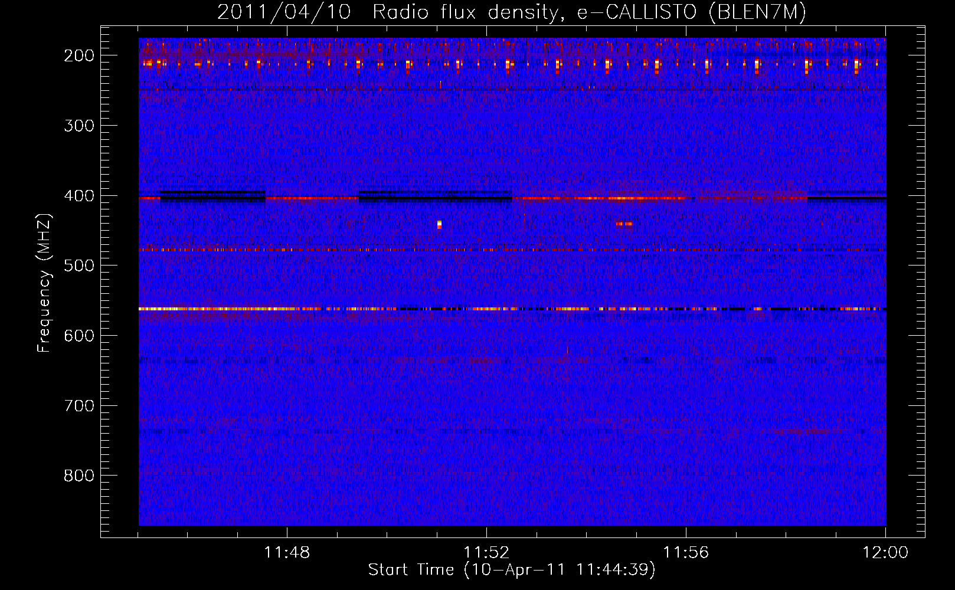Click the 12:00 time tick label
Viewport: 955px width, 590px height.
pyautogui.click(x=885, y=553)
